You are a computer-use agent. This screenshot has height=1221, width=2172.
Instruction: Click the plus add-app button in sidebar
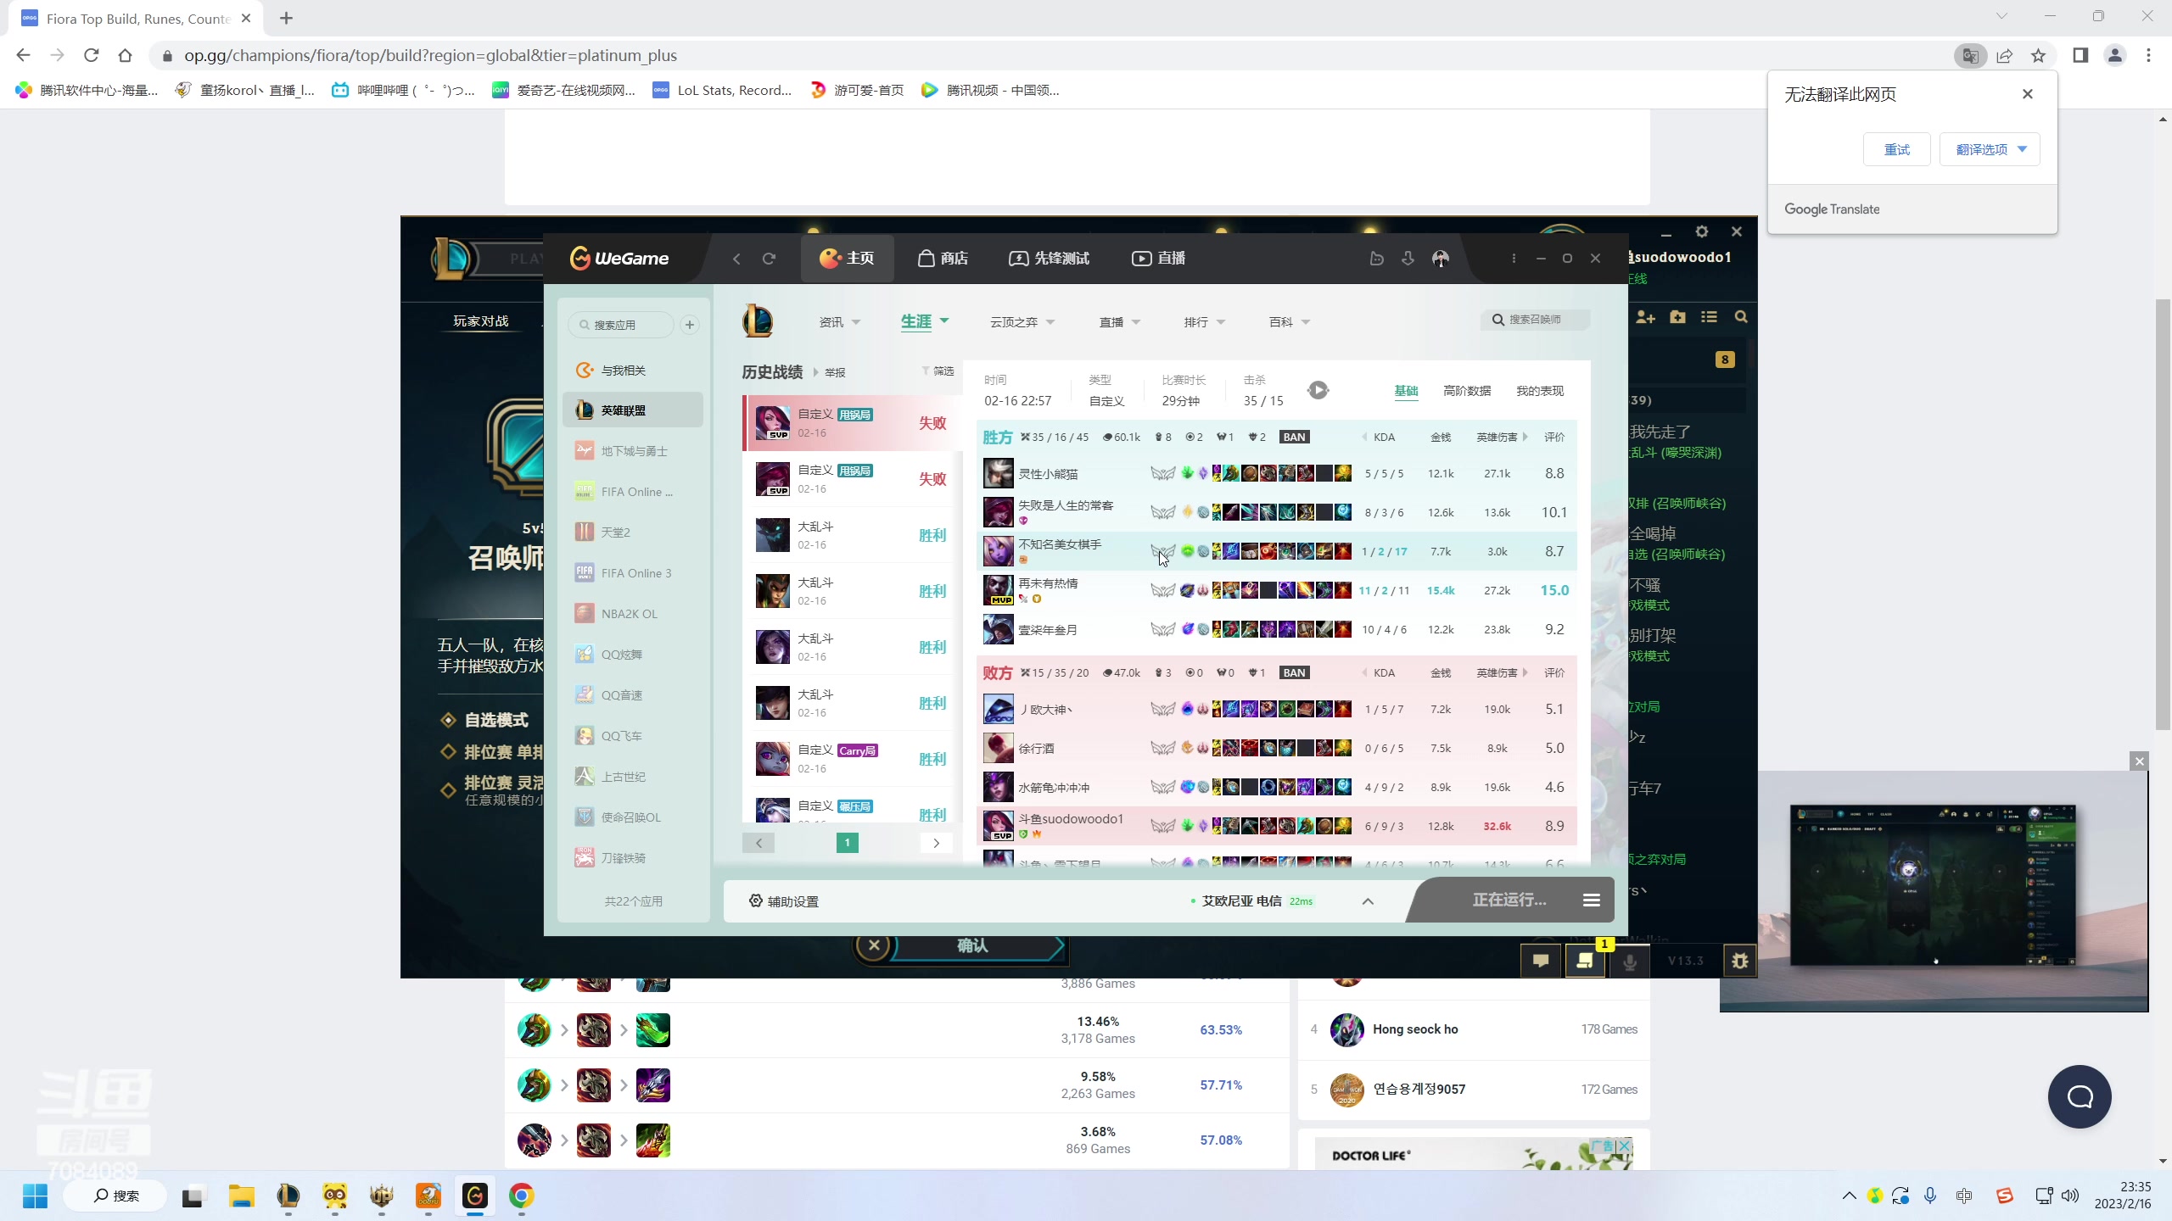pos(690,325)
